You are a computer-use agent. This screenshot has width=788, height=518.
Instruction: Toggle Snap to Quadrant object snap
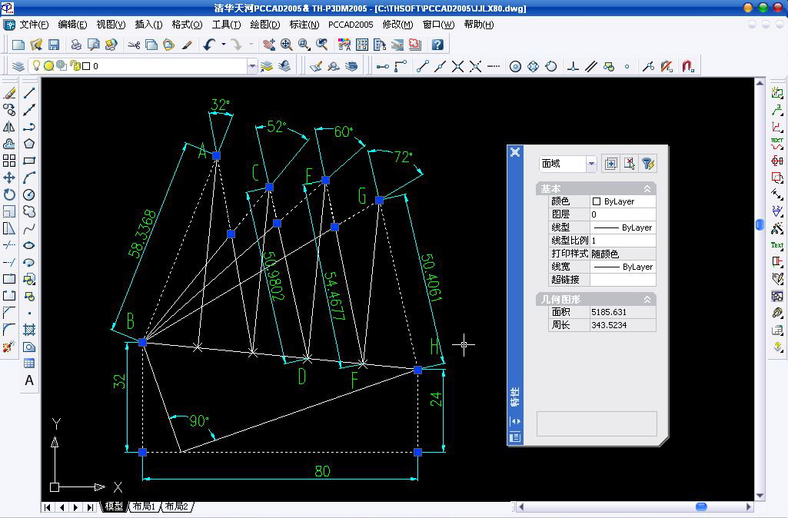(x=534, y=66)
